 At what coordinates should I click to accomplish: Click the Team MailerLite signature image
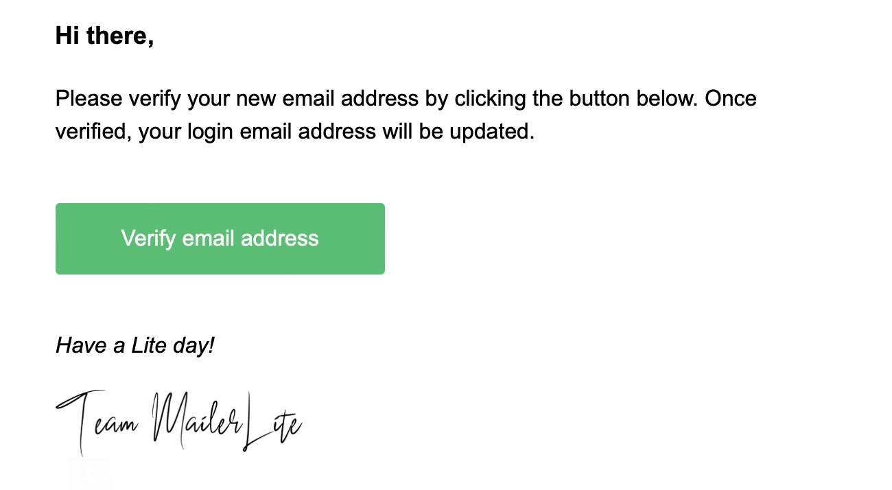(x=178, y=420)
